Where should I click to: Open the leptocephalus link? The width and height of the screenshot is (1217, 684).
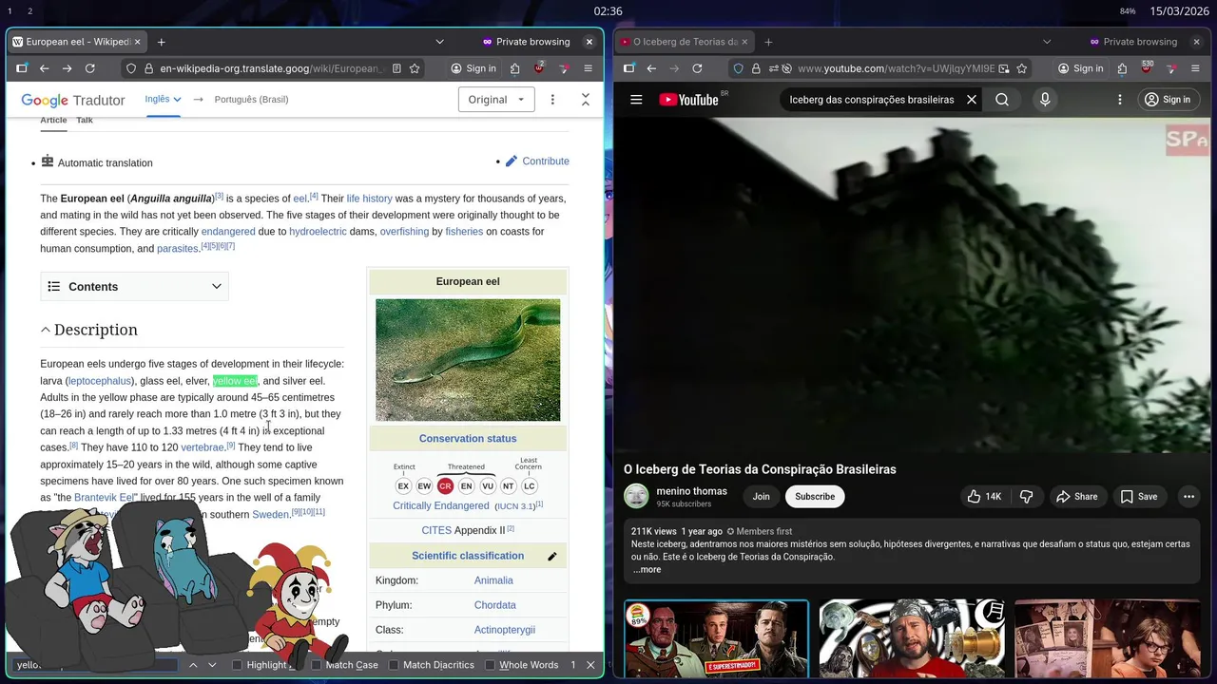click(100, 381)
